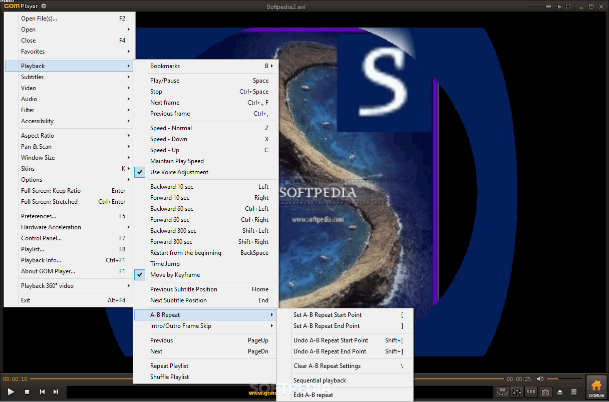609x402 pixels.
Task: Select Preferences... menu item
Action: [69, 216]
